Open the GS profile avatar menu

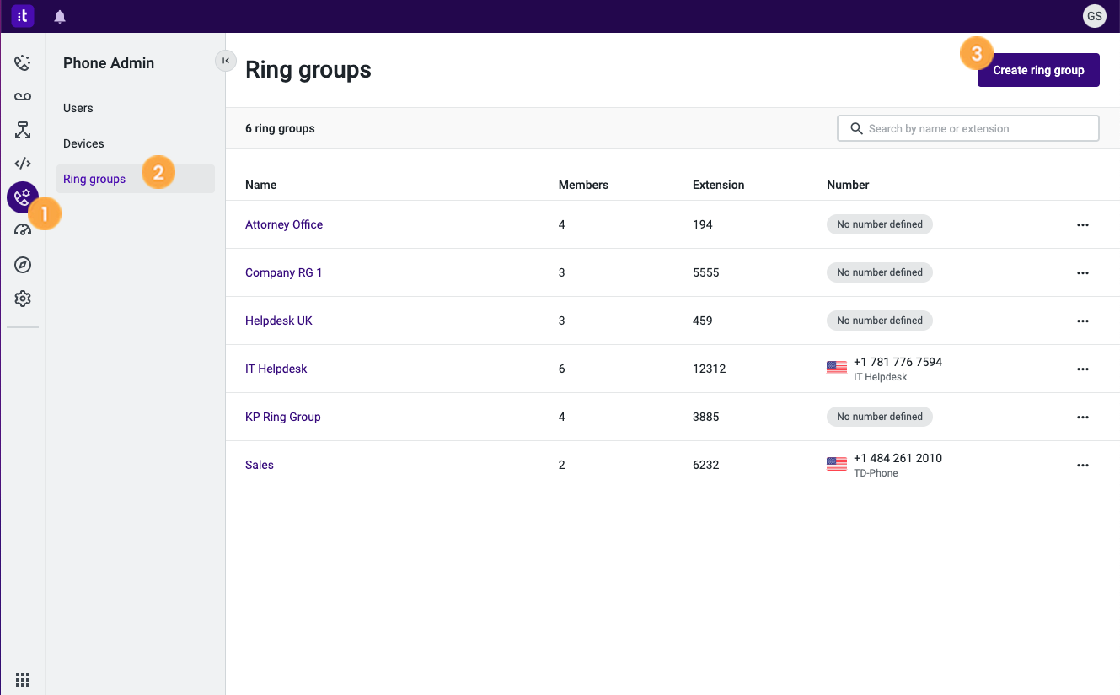1094,15
